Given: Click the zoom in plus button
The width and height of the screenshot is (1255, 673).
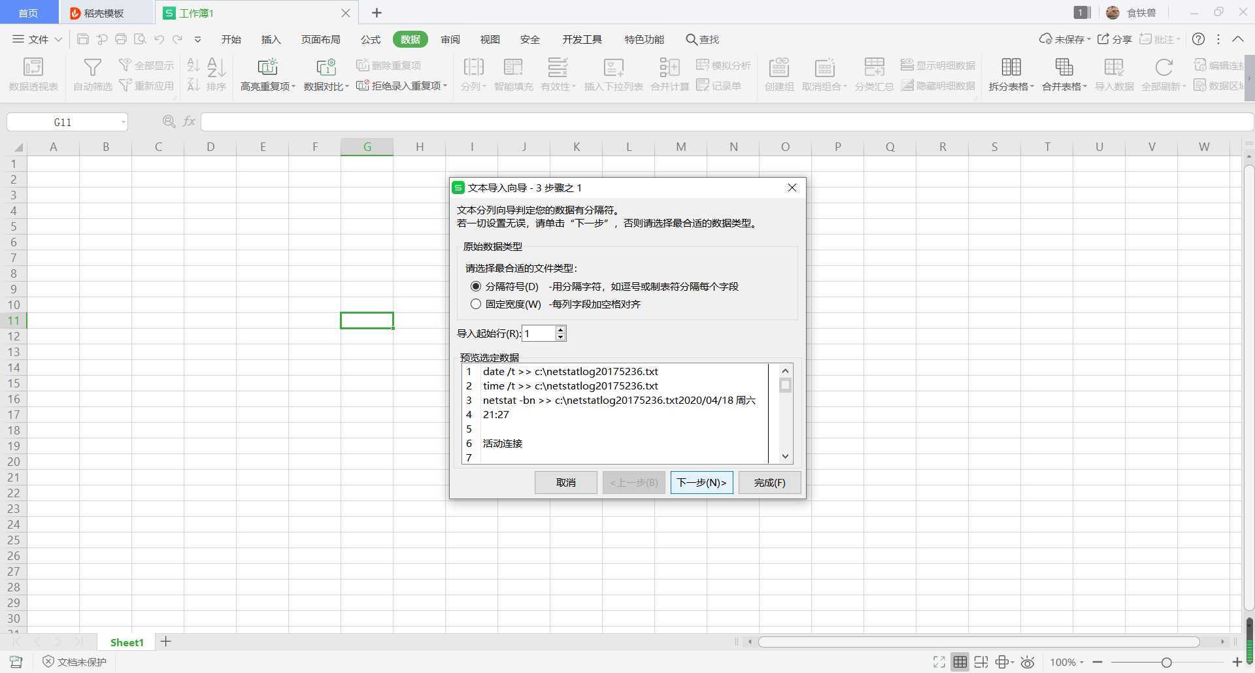Looking at the screenshot, I should [x=1237, y=662].
